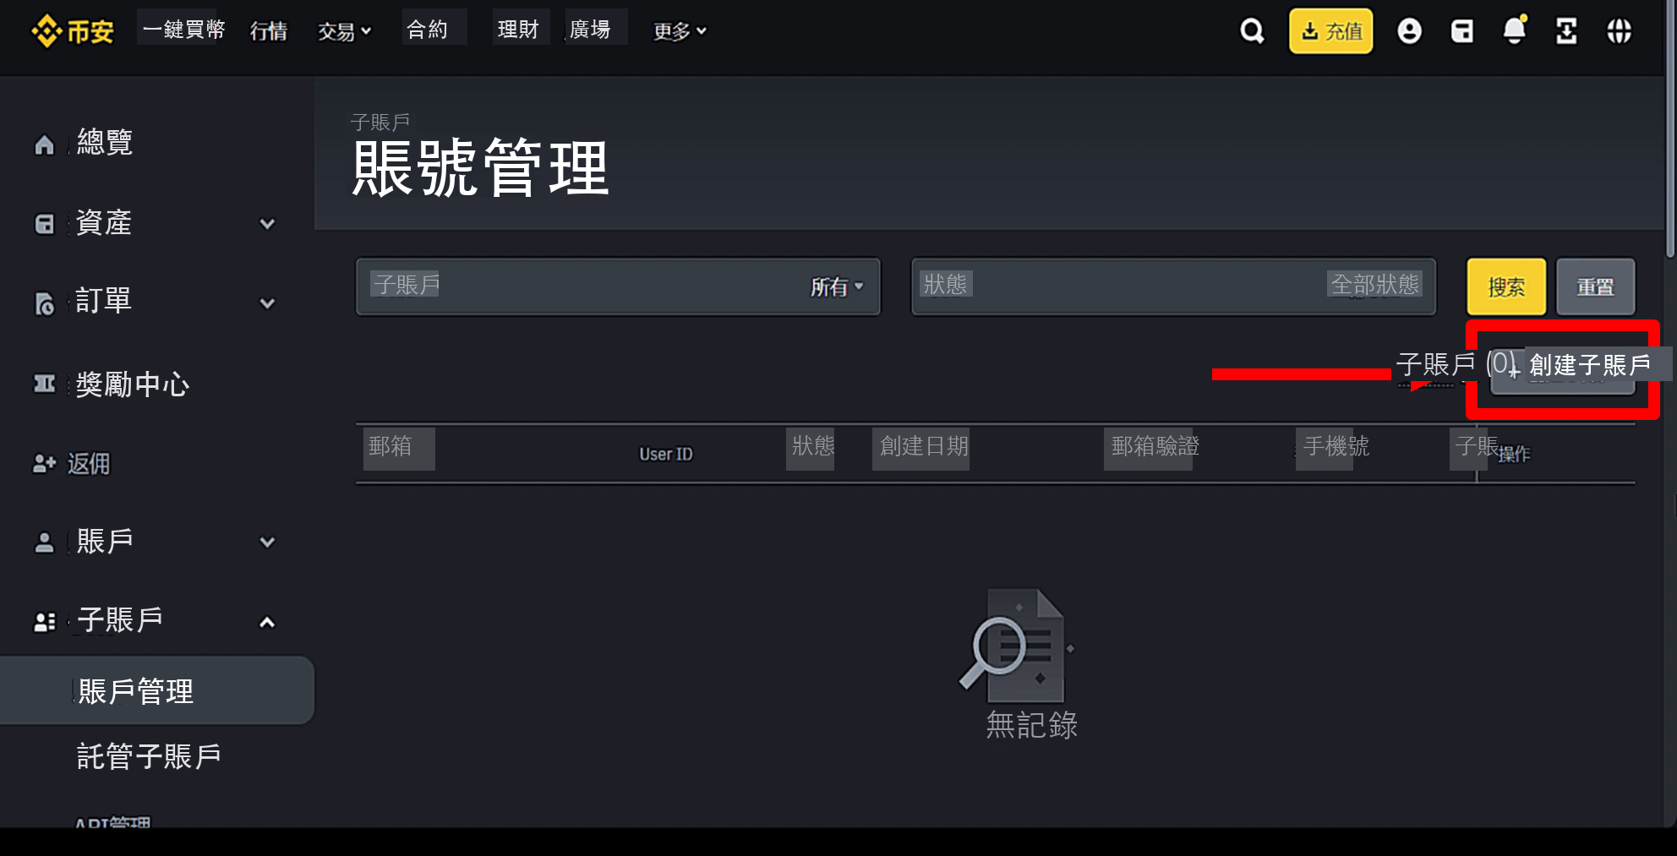Click the 資產 wallet sidebar icon
Screen dimensions: 1677x856
pos(44,224)
